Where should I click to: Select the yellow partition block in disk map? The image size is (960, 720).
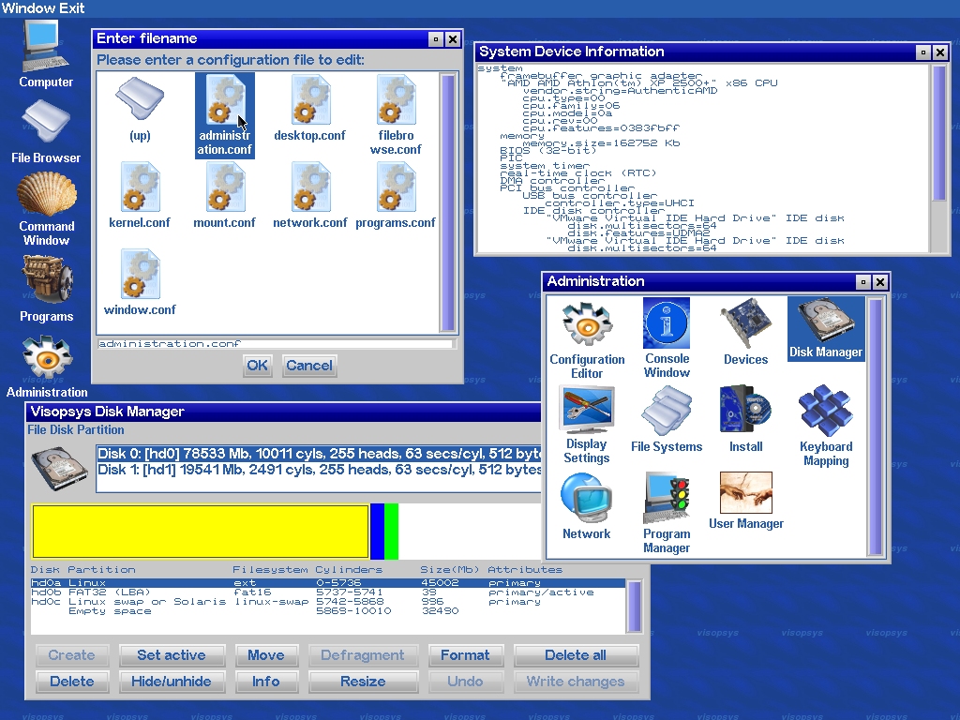201,532
